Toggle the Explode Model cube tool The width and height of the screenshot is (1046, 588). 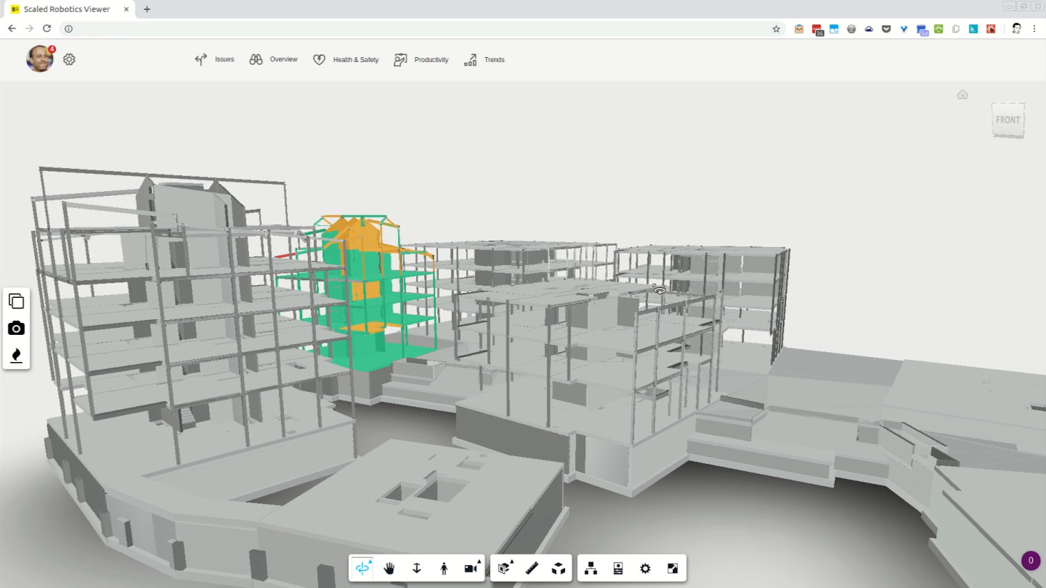click(559, 568)
